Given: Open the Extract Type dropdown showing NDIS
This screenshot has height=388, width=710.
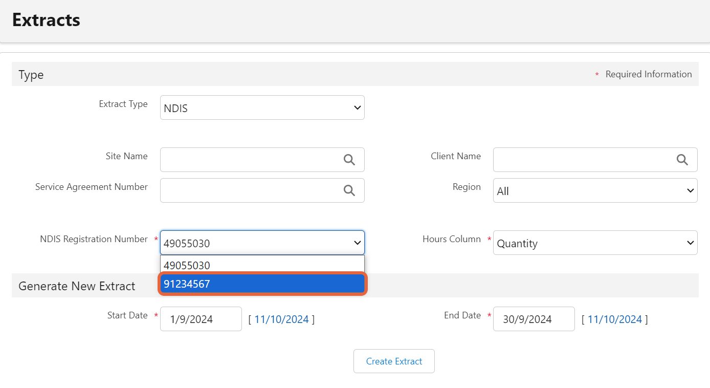Looking at the screenshot, I should (262, 107).
